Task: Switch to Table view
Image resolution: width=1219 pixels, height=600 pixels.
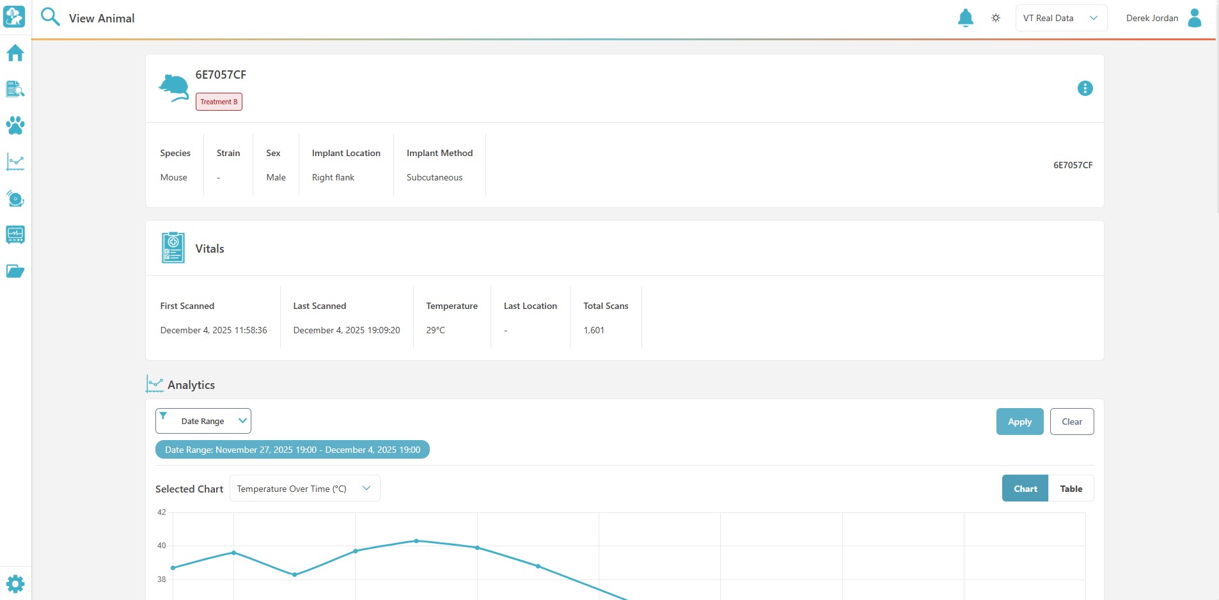Action: click(1071, 488)
